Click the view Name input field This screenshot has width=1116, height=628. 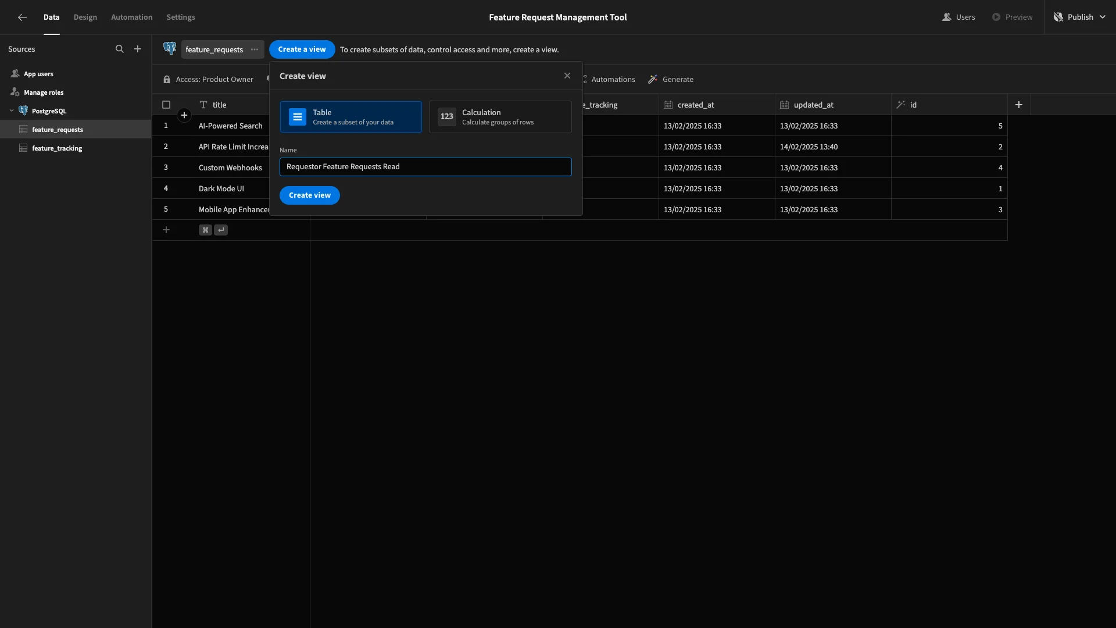coord(425,167)
